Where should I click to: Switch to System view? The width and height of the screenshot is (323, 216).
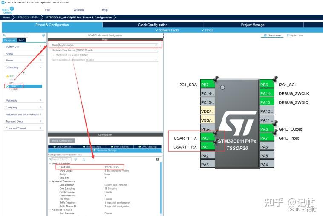click(295, 35)
